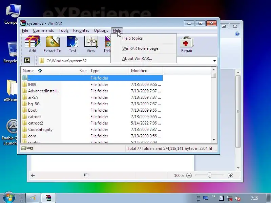Open the File menu
Screen dimensions: 271x203
pyautogui.click(x=25, y=30)
